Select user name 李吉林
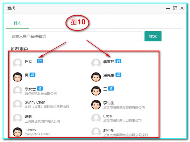 [109, 61]
